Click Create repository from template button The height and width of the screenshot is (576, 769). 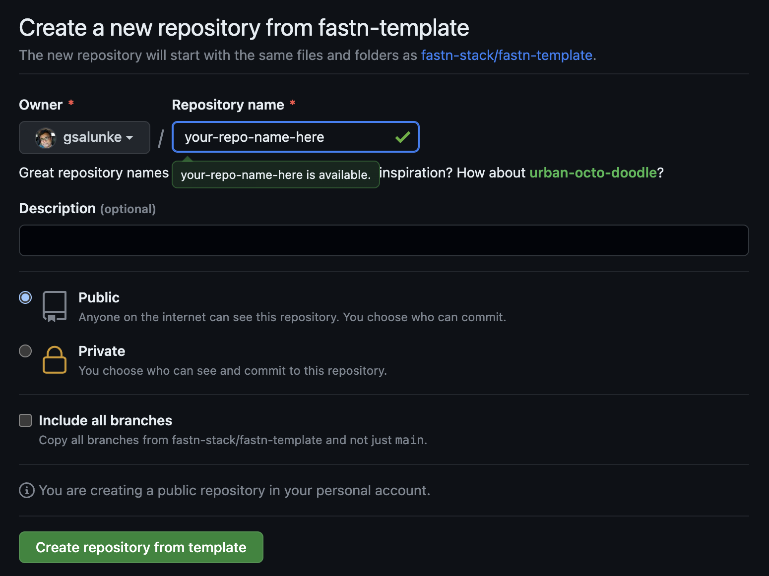(141, 547)
